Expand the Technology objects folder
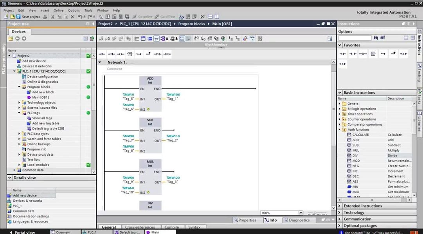The height and width of the screenshot is (234, 423). [19, 103]
